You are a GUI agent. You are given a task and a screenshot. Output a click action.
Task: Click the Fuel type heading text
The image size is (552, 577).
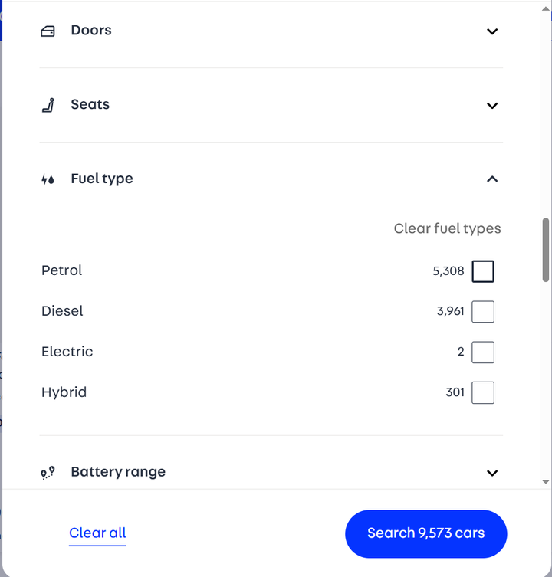[102, 179]
